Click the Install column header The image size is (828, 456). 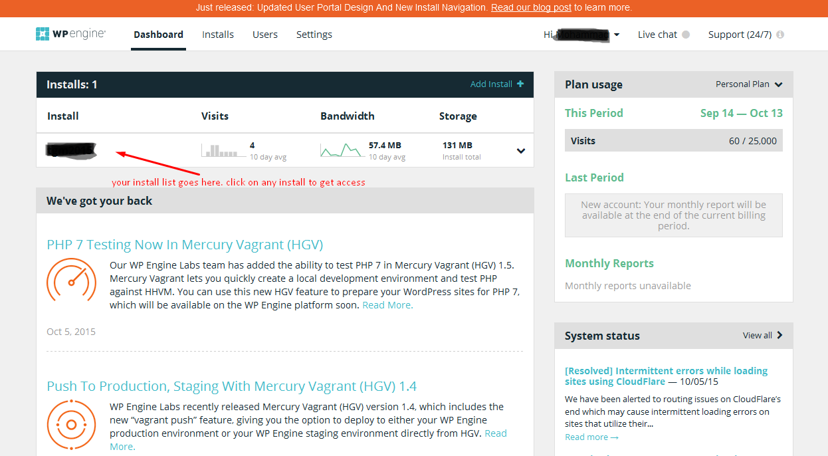point(63,116)
